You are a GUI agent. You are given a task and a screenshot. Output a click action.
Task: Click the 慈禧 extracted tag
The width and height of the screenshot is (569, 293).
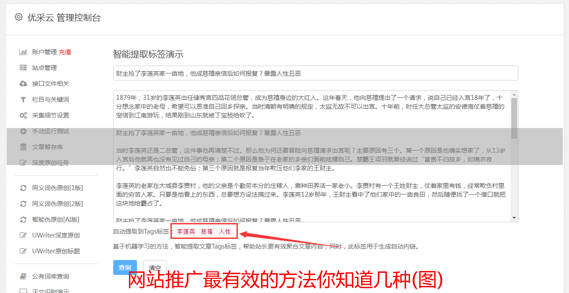point(207,231)
